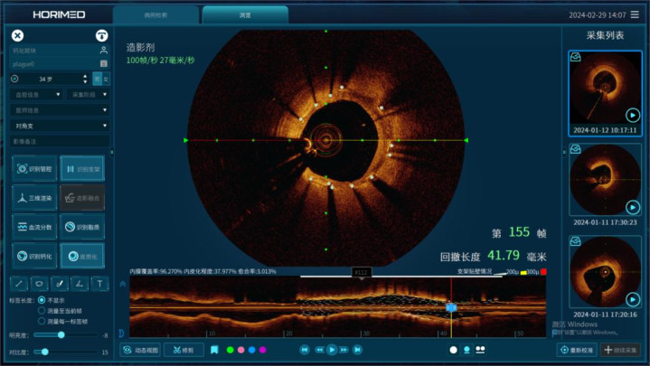
Task: Select the 测量至当前帧 radio option
Action: tap(42, 311)
